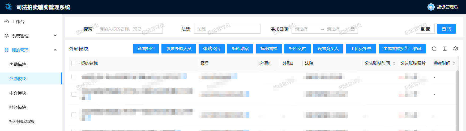Viewport: 466px width, 131px height.
Task: Open selection dropdown arrow beside header checkbox
Action: click(79, 63)
